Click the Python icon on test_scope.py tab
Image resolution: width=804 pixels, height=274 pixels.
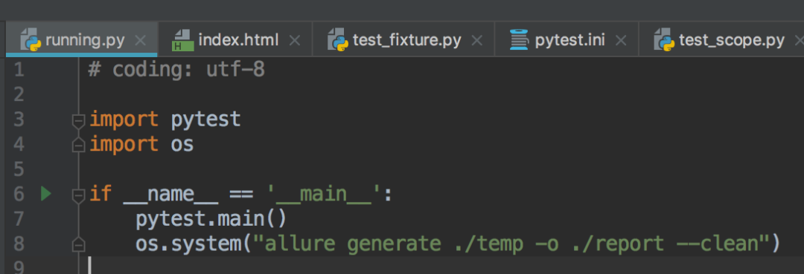coord(664,40)
